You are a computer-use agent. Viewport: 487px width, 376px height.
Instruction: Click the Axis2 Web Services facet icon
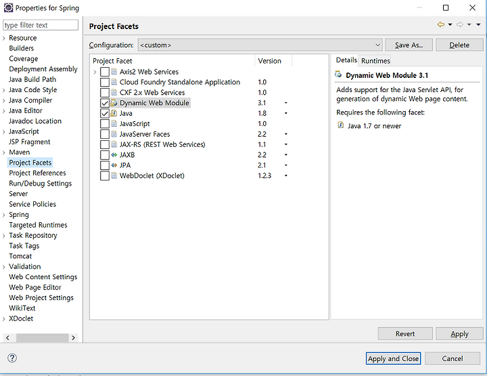point(114,72)
